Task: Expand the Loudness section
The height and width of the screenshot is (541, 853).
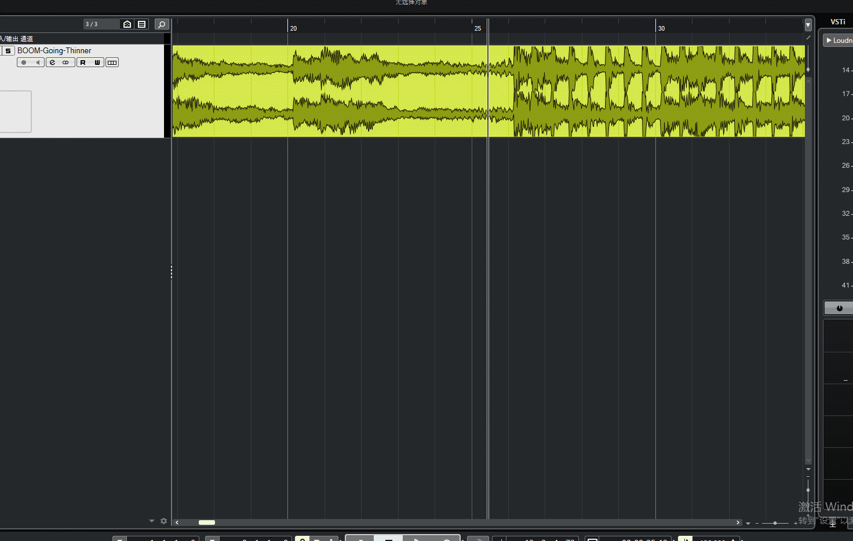Action: click(839, 41)
